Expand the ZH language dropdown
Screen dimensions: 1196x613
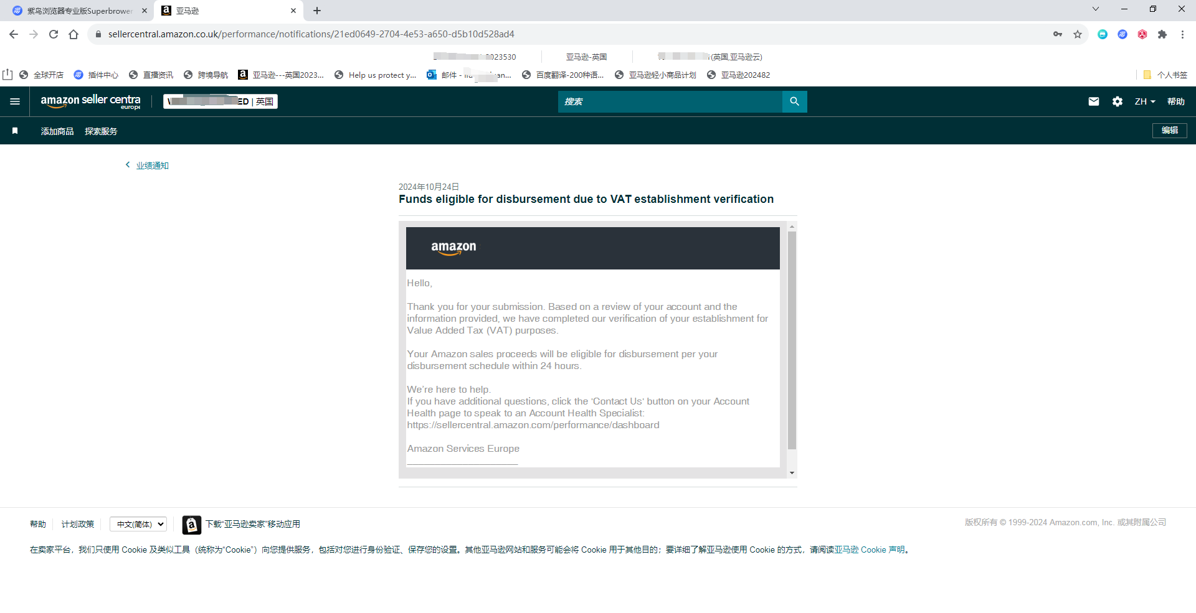click(1144, 101)
